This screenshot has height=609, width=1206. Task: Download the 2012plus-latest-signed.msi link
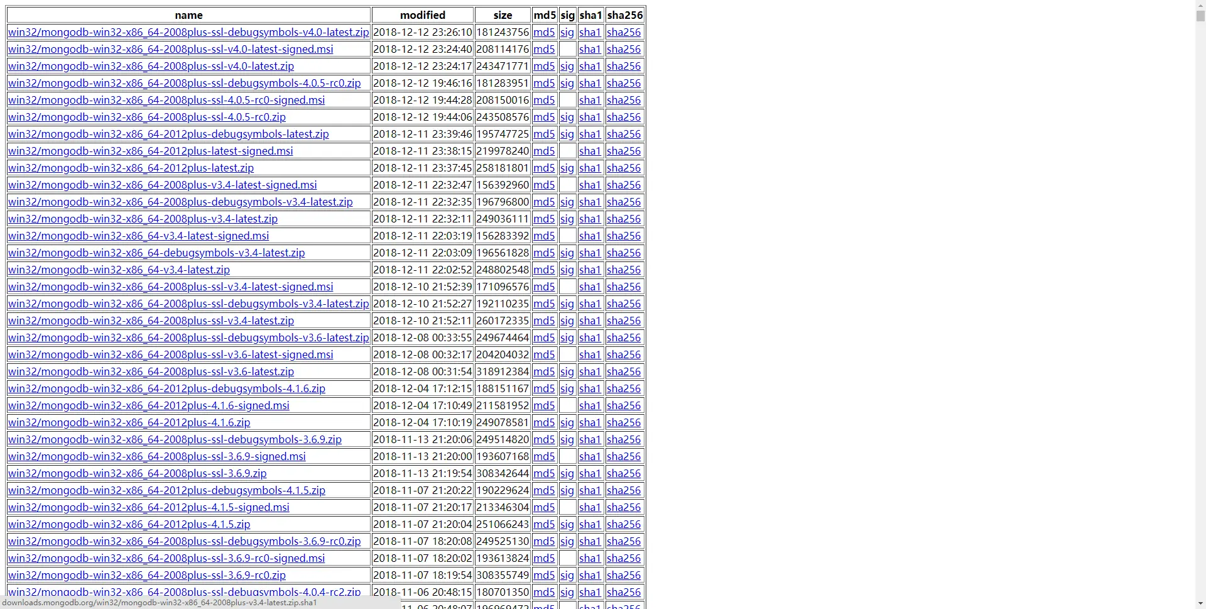pos(151,151)
